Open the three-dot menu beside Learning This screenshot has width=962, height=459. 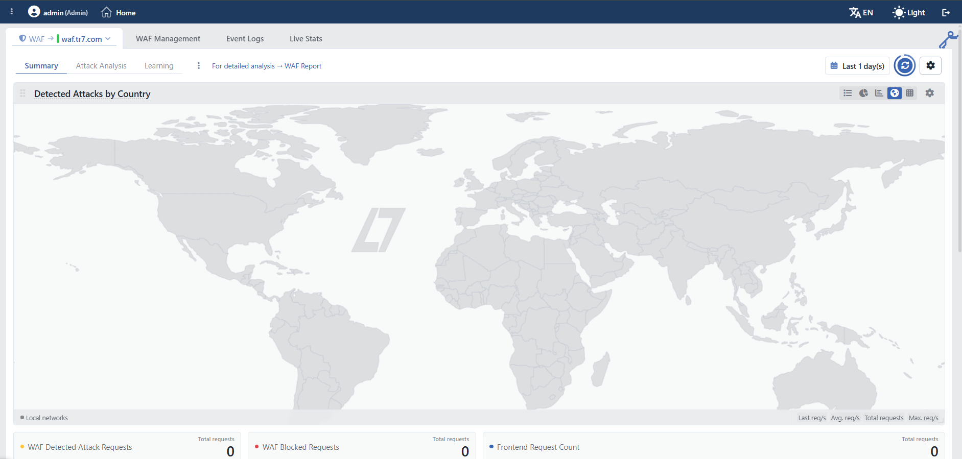[x=199, y=65]
